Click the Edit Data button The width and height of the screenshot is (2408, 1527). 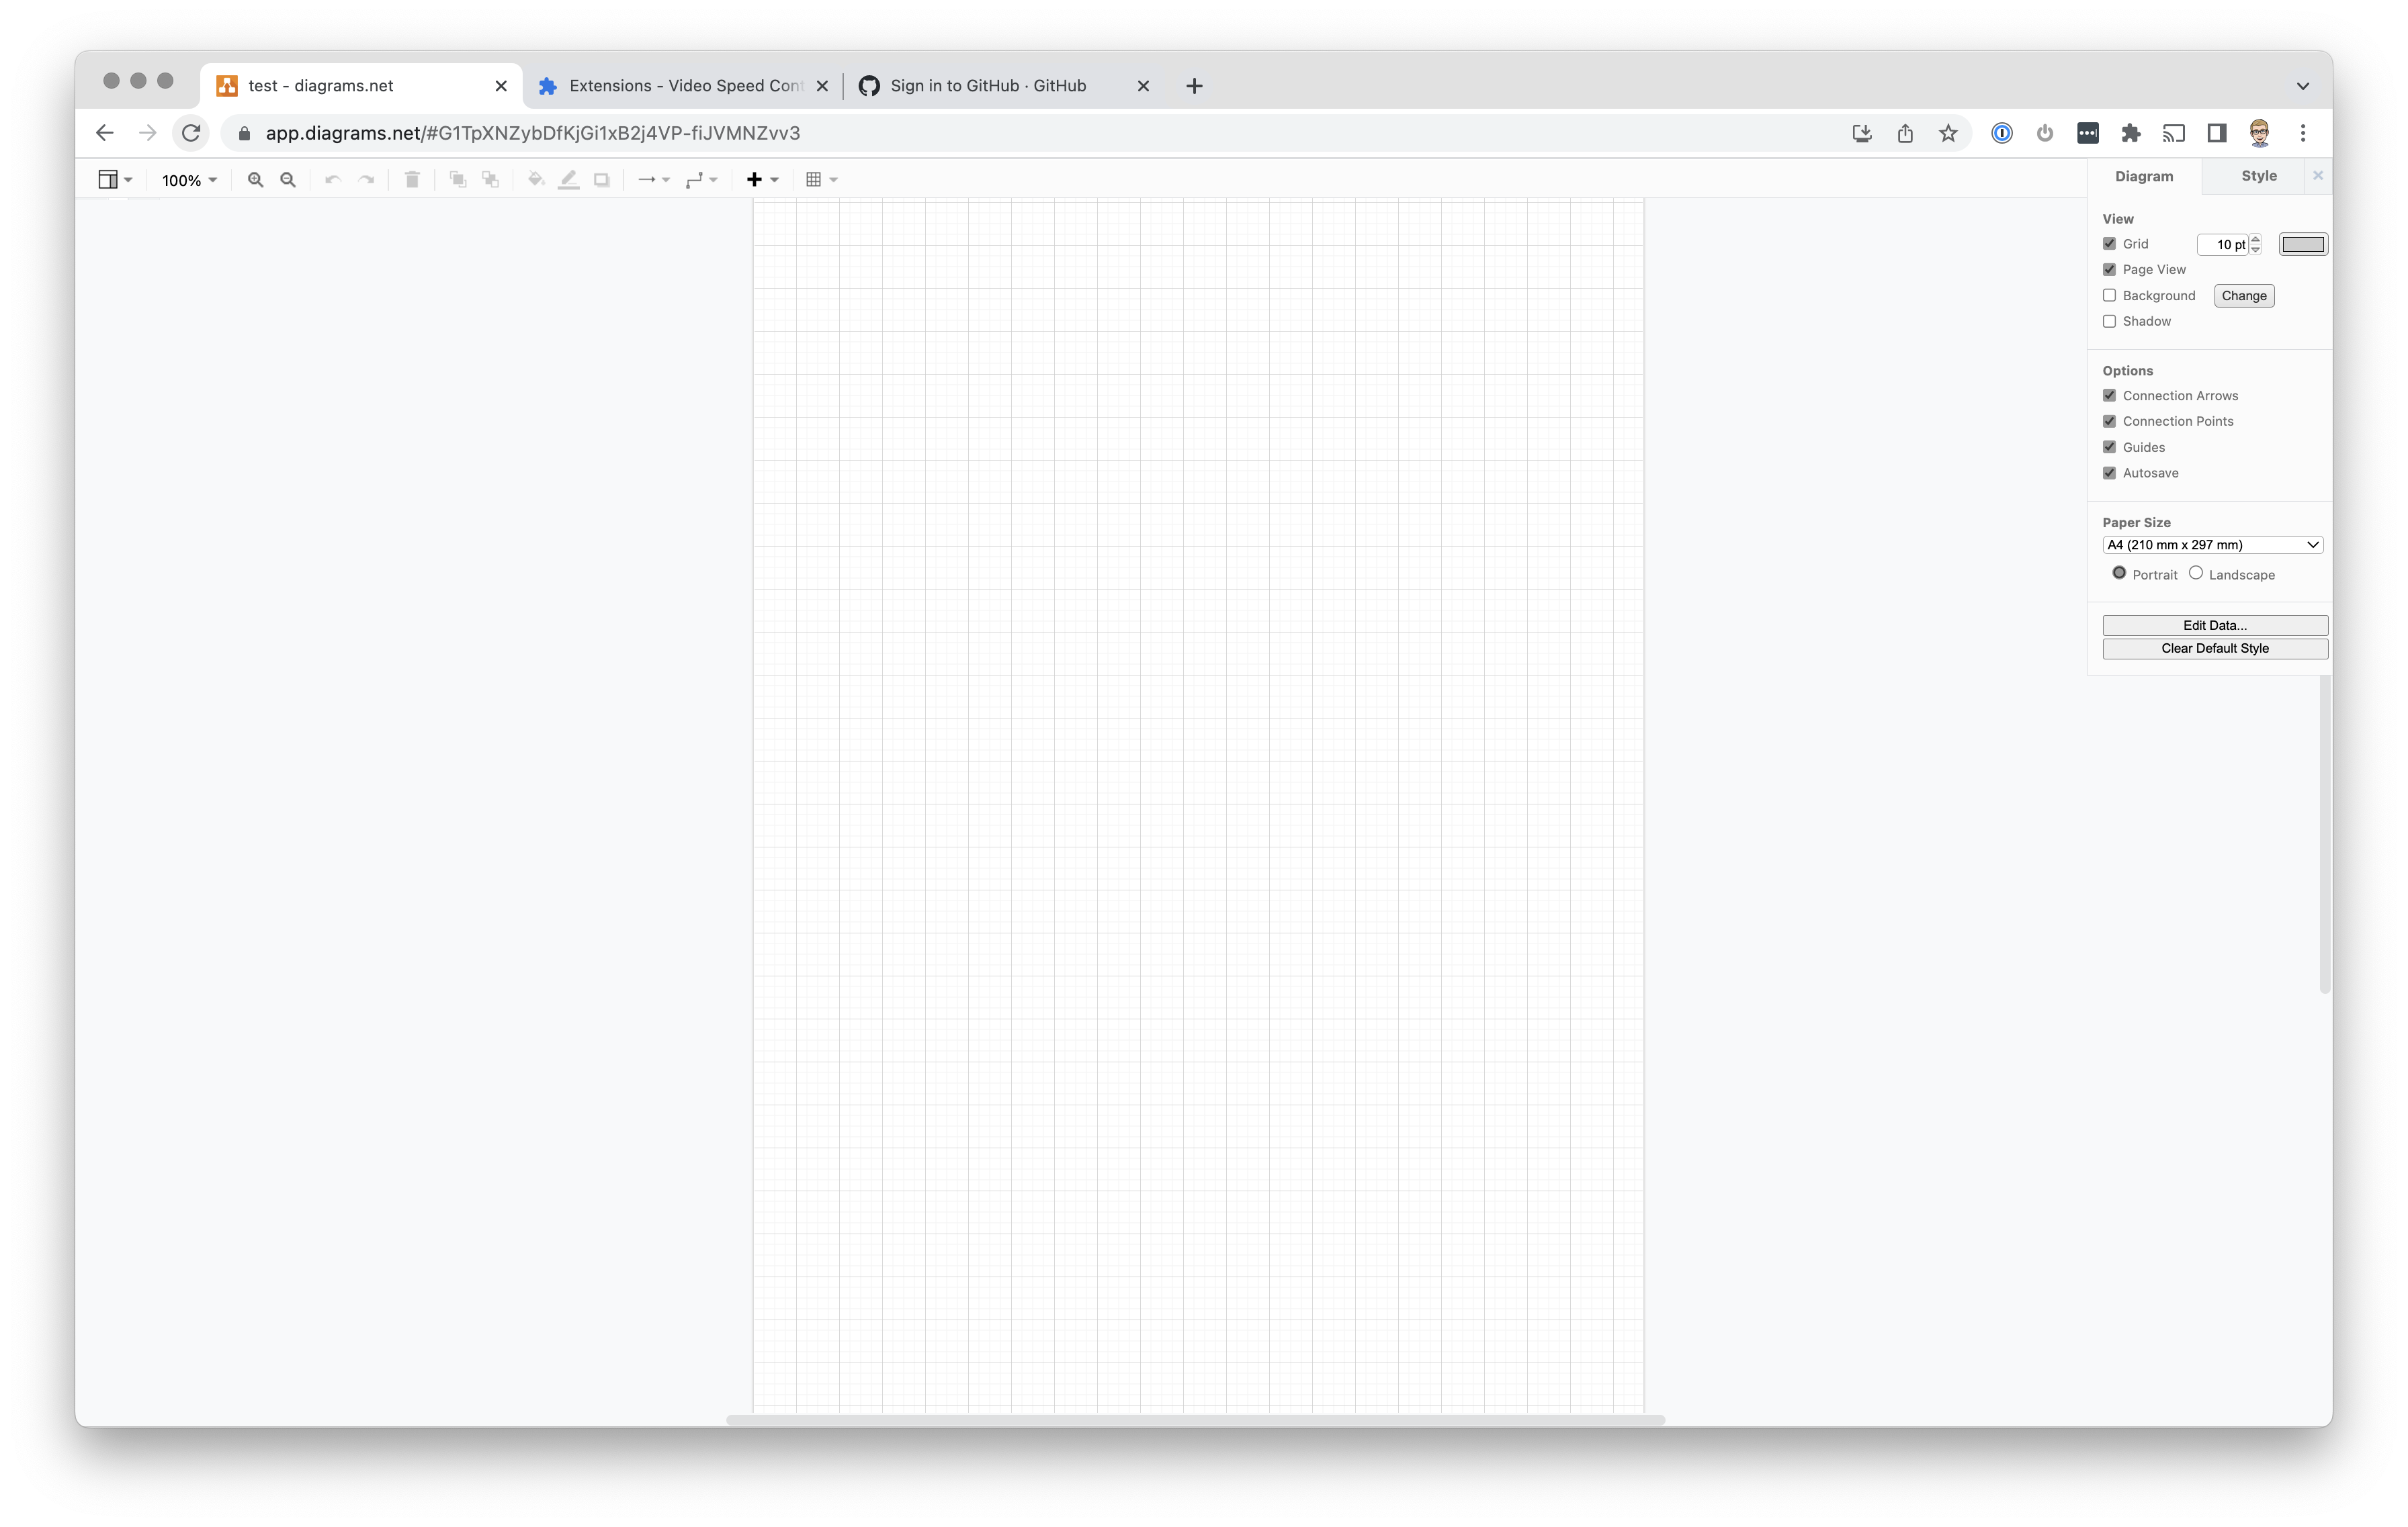(2215, 624)
